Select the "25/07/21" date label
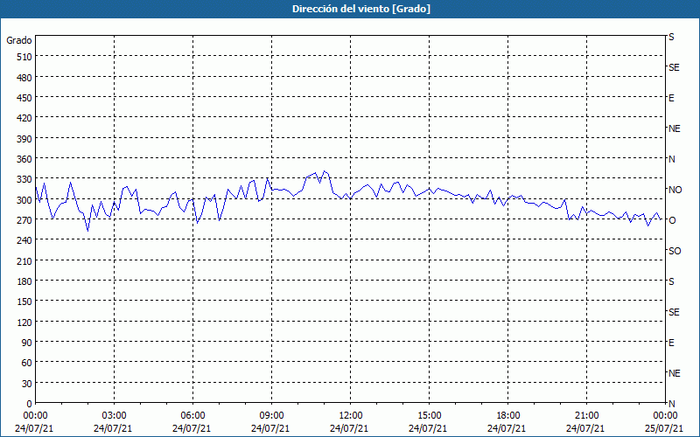The height and width of the screenshot is (437, 700). click(664, 428)
